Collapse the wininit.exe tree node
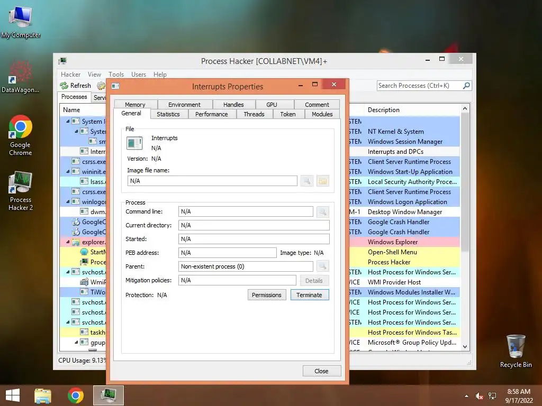Screen dimensions: 542x406 click(68, 172)
